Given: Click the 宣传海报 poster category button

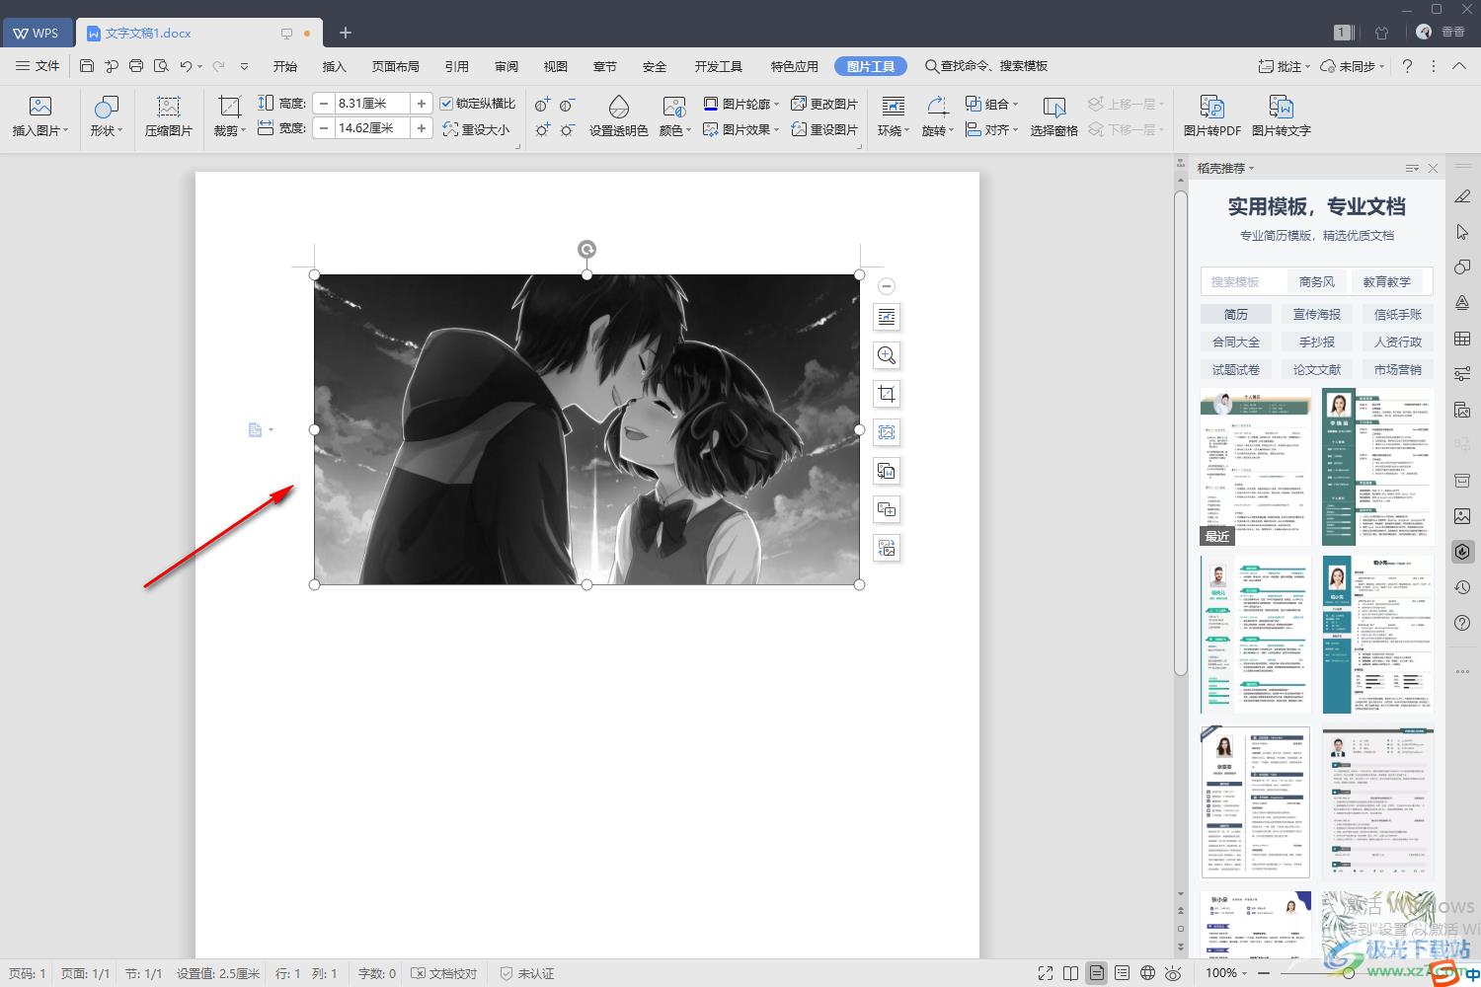Looking at the screenshot, I should 1317,314.
